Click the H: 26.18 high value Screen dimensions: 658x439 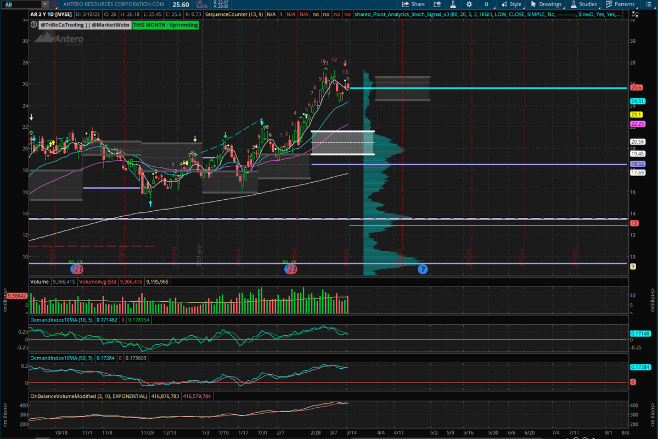[x=130, y=14]
